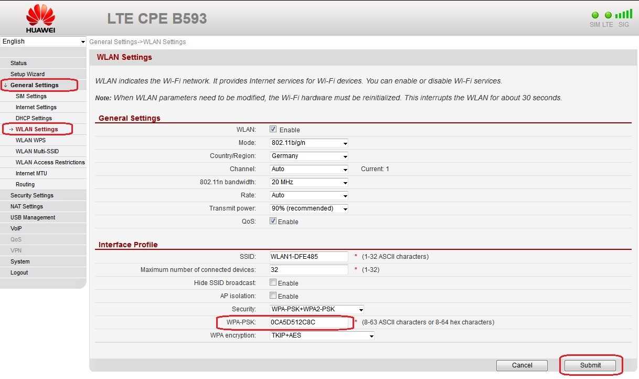Click the disabled VPN sidebar item

point(16,250)
